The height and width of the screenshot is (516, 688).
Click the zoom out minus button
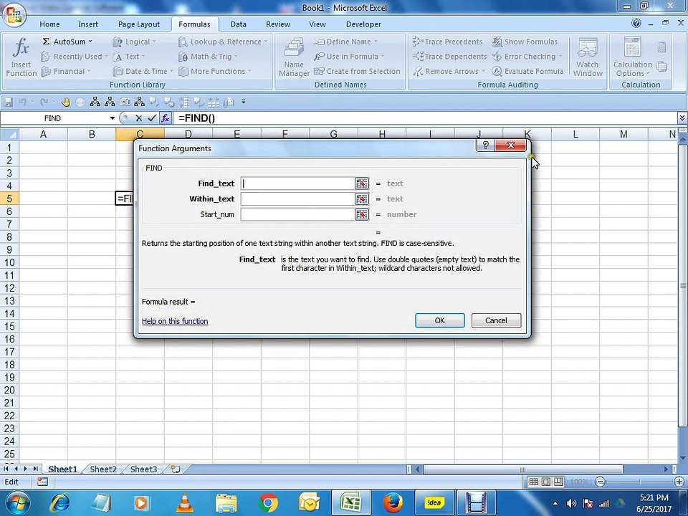tap(600, 482)
